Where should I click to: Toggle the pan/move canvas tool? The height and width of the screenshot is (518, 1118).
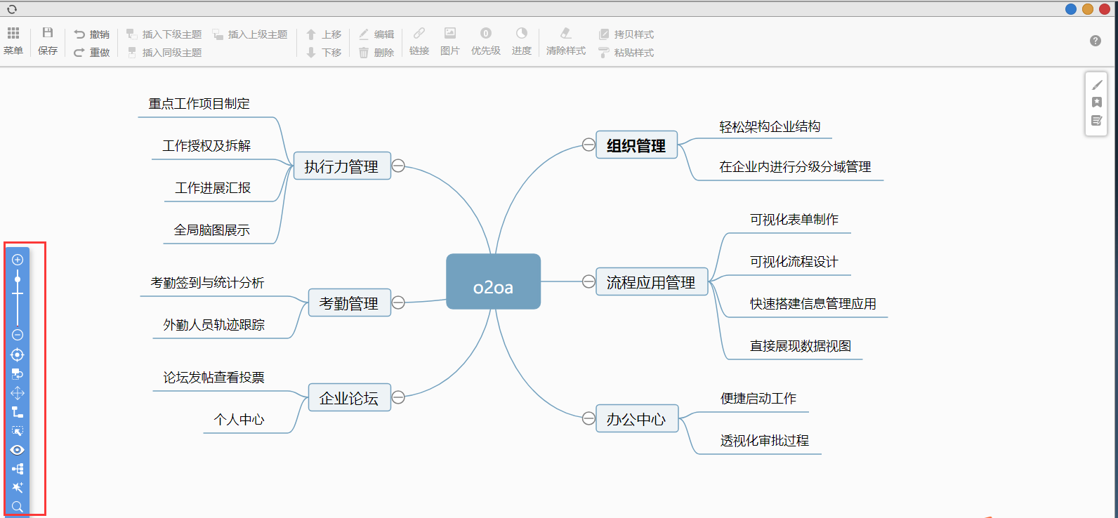point(18,393)
